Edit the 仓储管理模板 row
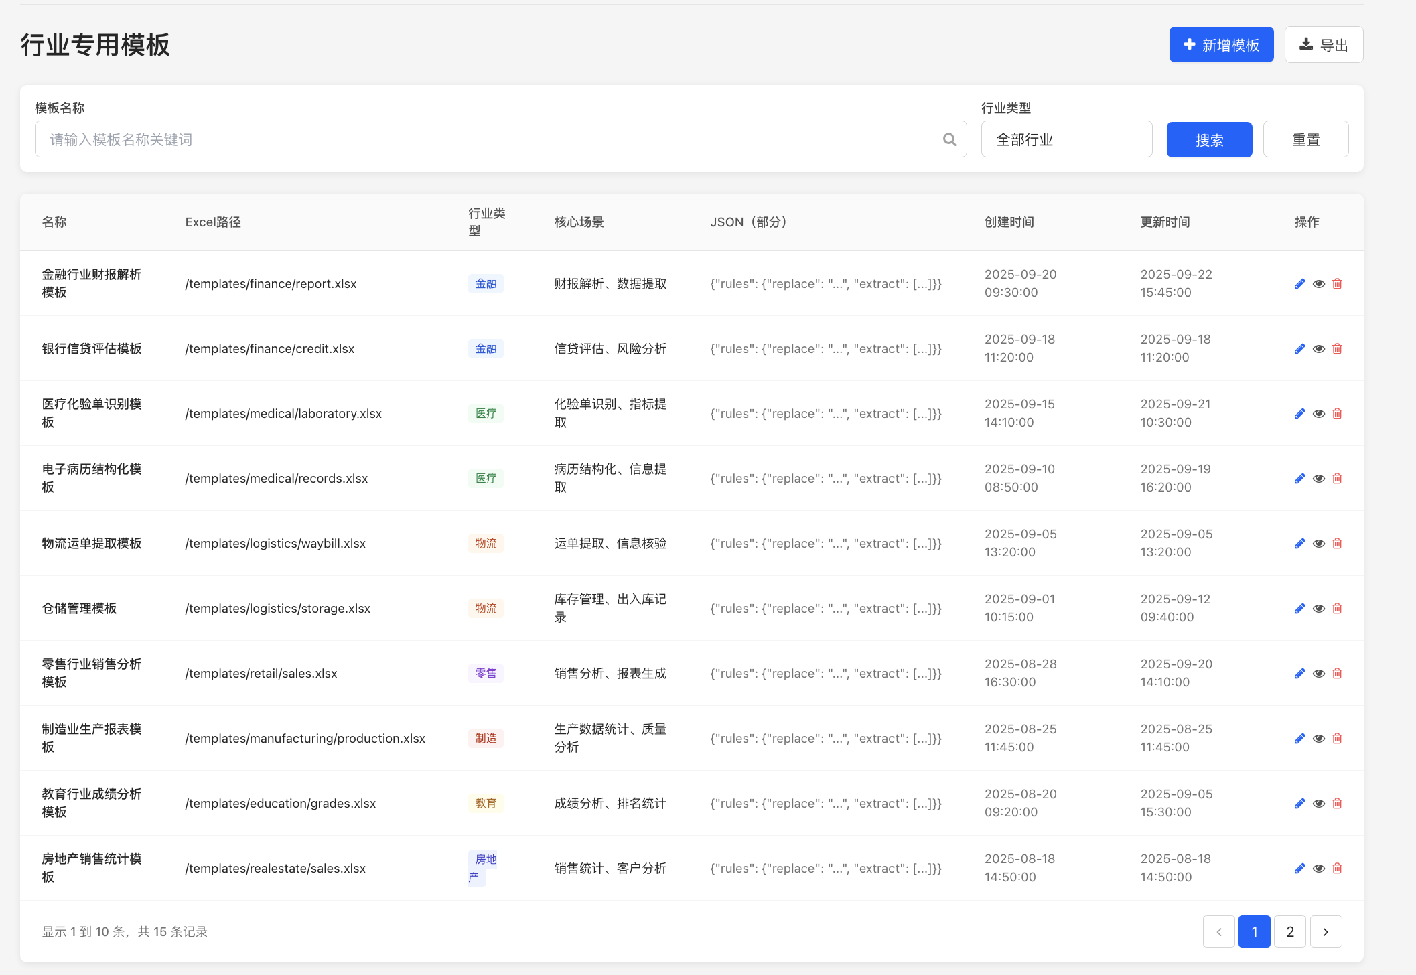This screenshot has height=975, width=1416. pos(1299,609)
